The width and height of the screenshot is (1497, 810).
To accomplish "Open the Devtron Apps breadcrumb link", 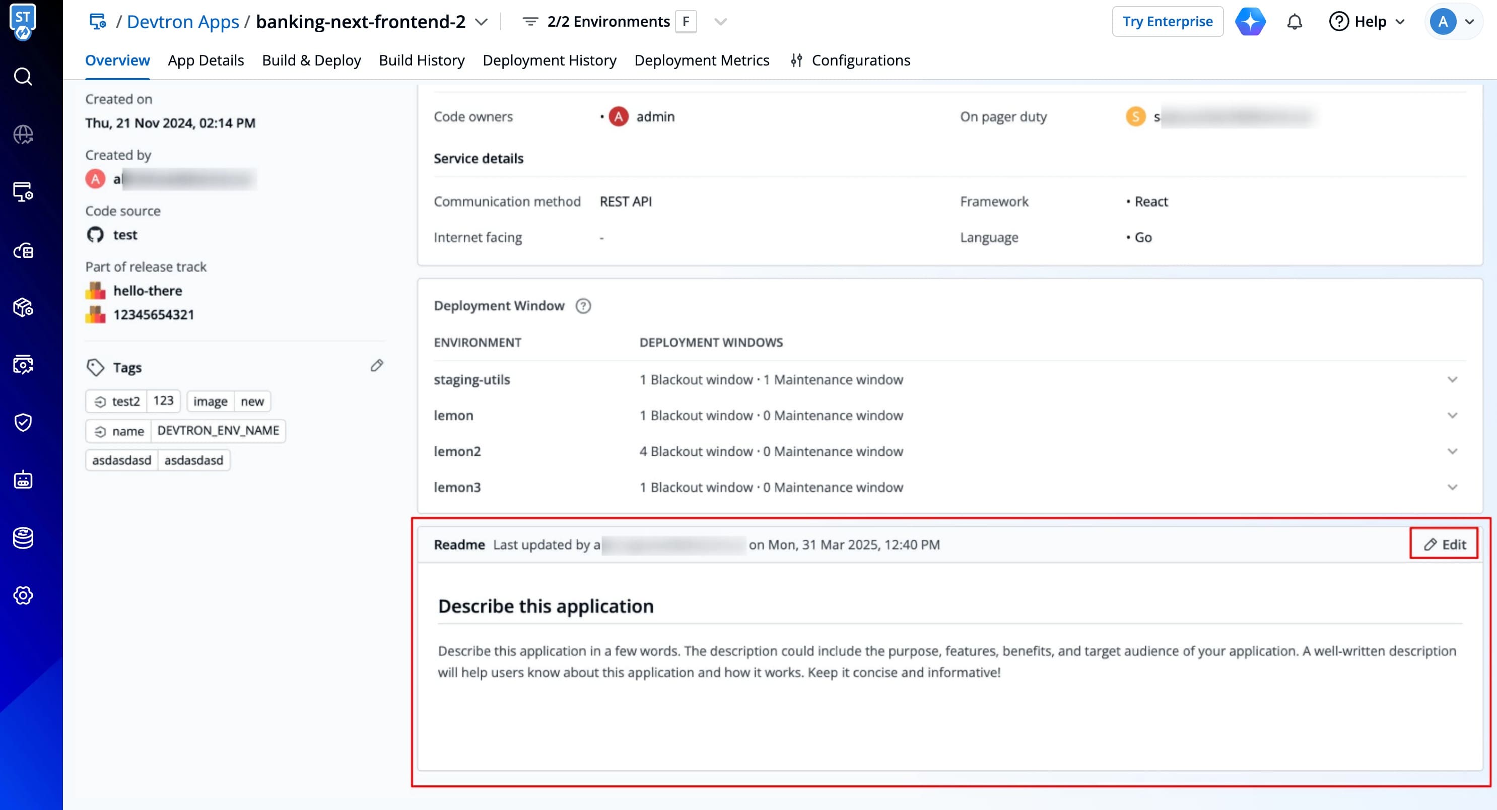I will point(182,22).
